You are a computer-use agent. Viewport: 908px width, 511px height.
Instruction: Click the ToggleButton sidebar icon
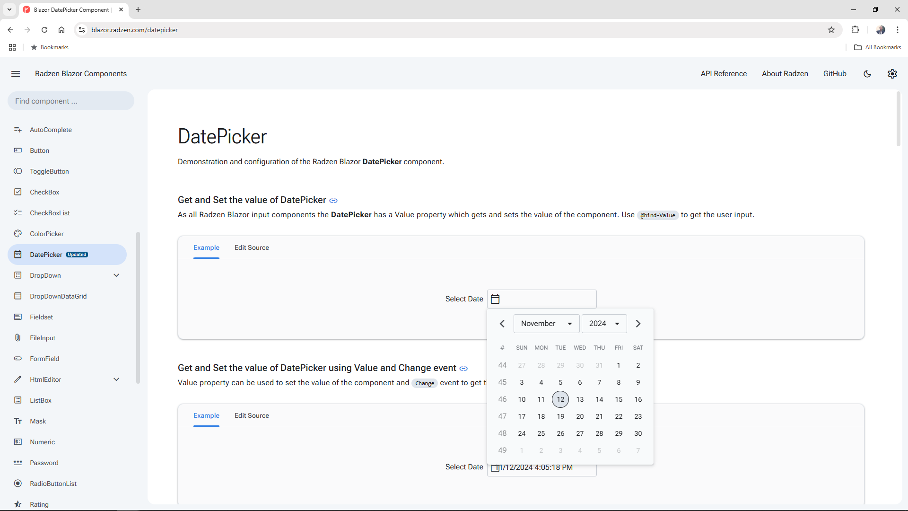pyautogui.click(x=18, y=171)
